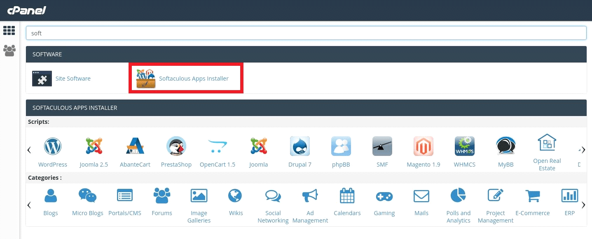Open the WHMCS script icon

464,146
